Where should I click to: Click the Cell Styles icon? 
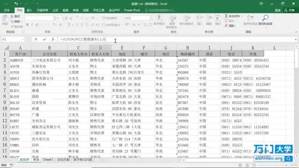186,18
